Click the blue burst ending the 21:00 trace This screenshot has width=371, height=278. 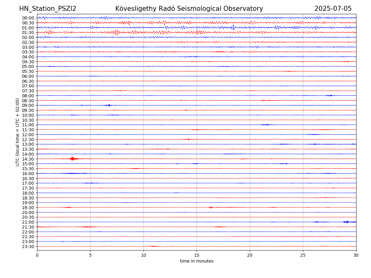pos(347,222)
